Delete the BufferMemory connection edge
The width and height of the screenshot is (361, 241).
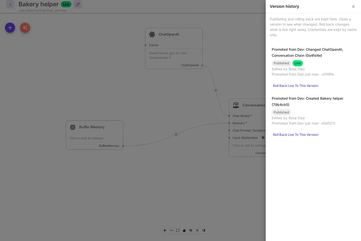tap(176, 134)
